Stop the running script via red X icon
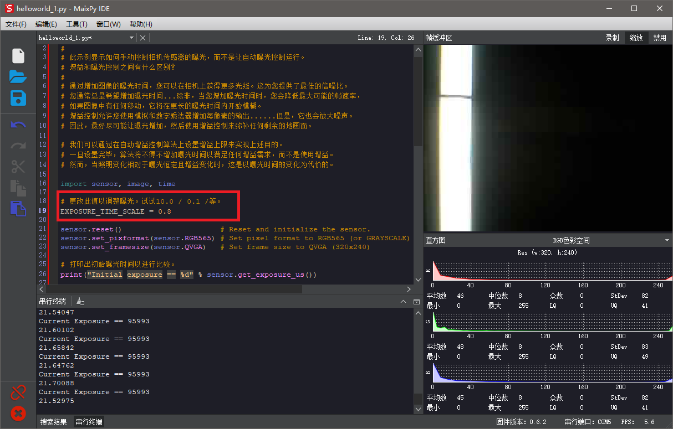Screen dimensions: 673x429 (18, 414)
